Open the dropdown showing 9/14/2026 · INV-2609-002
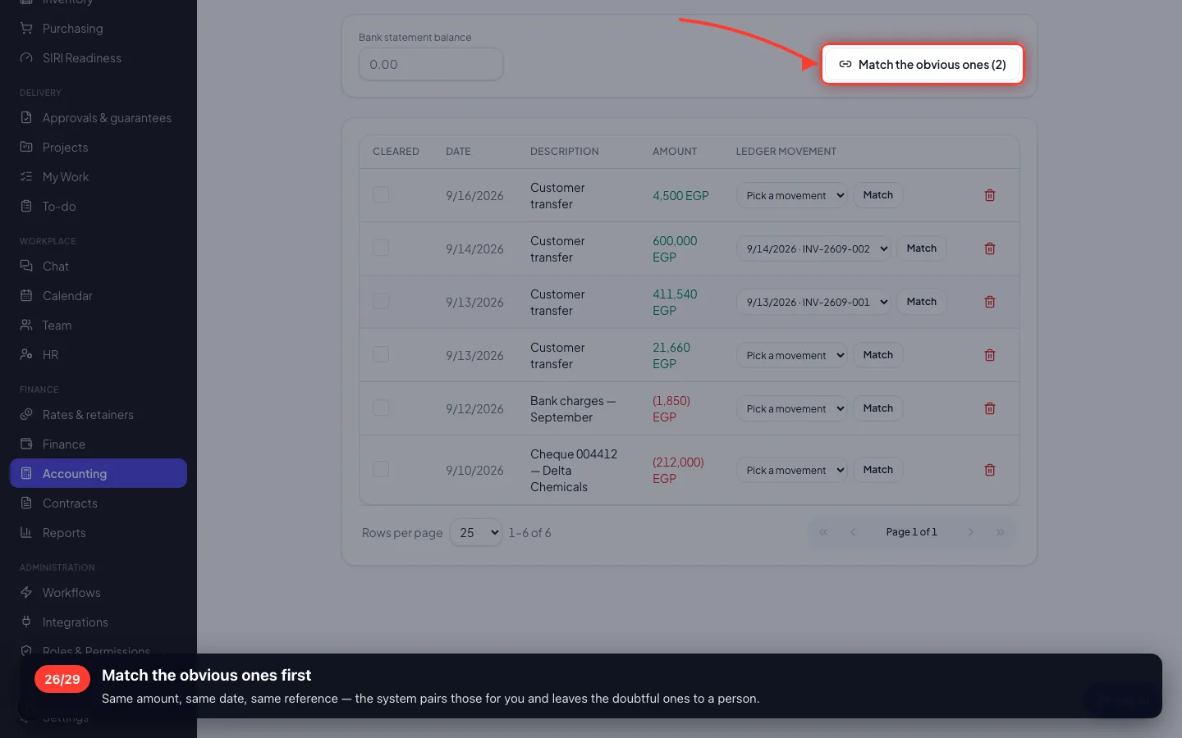 click(813, 248)
